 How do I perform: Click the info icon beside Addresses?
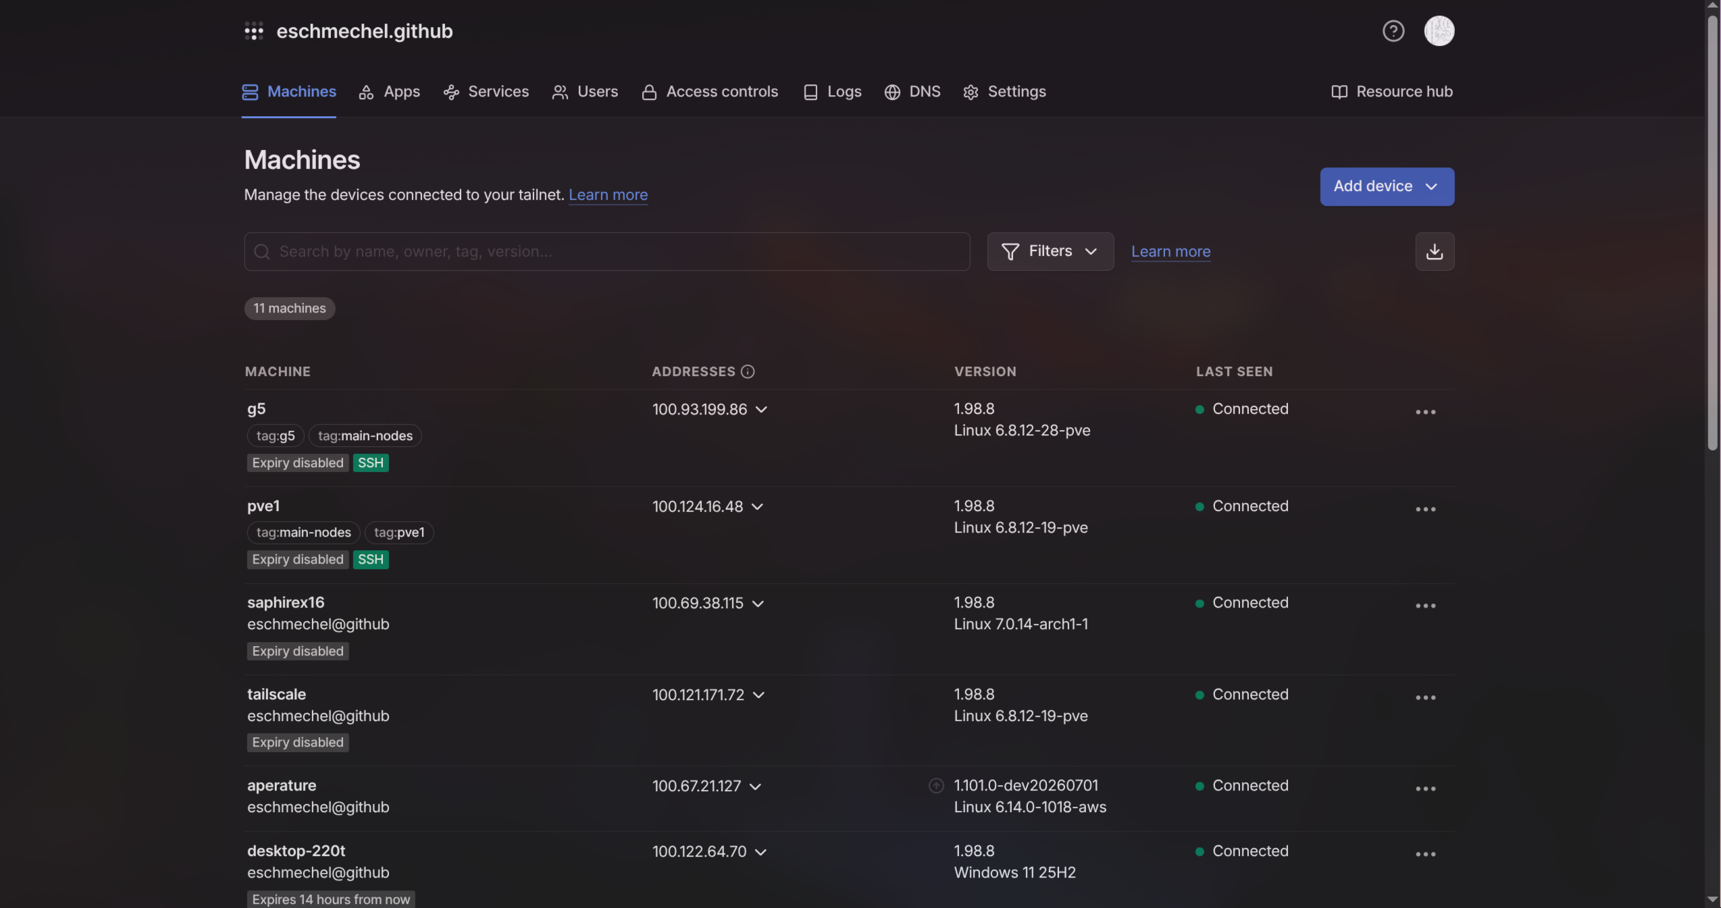coord(747,371)
